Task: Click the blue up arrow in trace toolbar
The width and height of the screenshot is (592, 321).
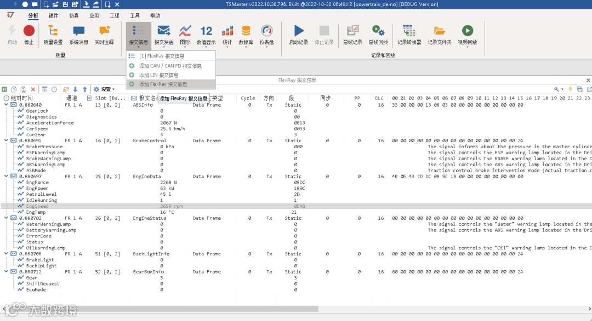Action: pyautogui.click(x=84, y=89)
